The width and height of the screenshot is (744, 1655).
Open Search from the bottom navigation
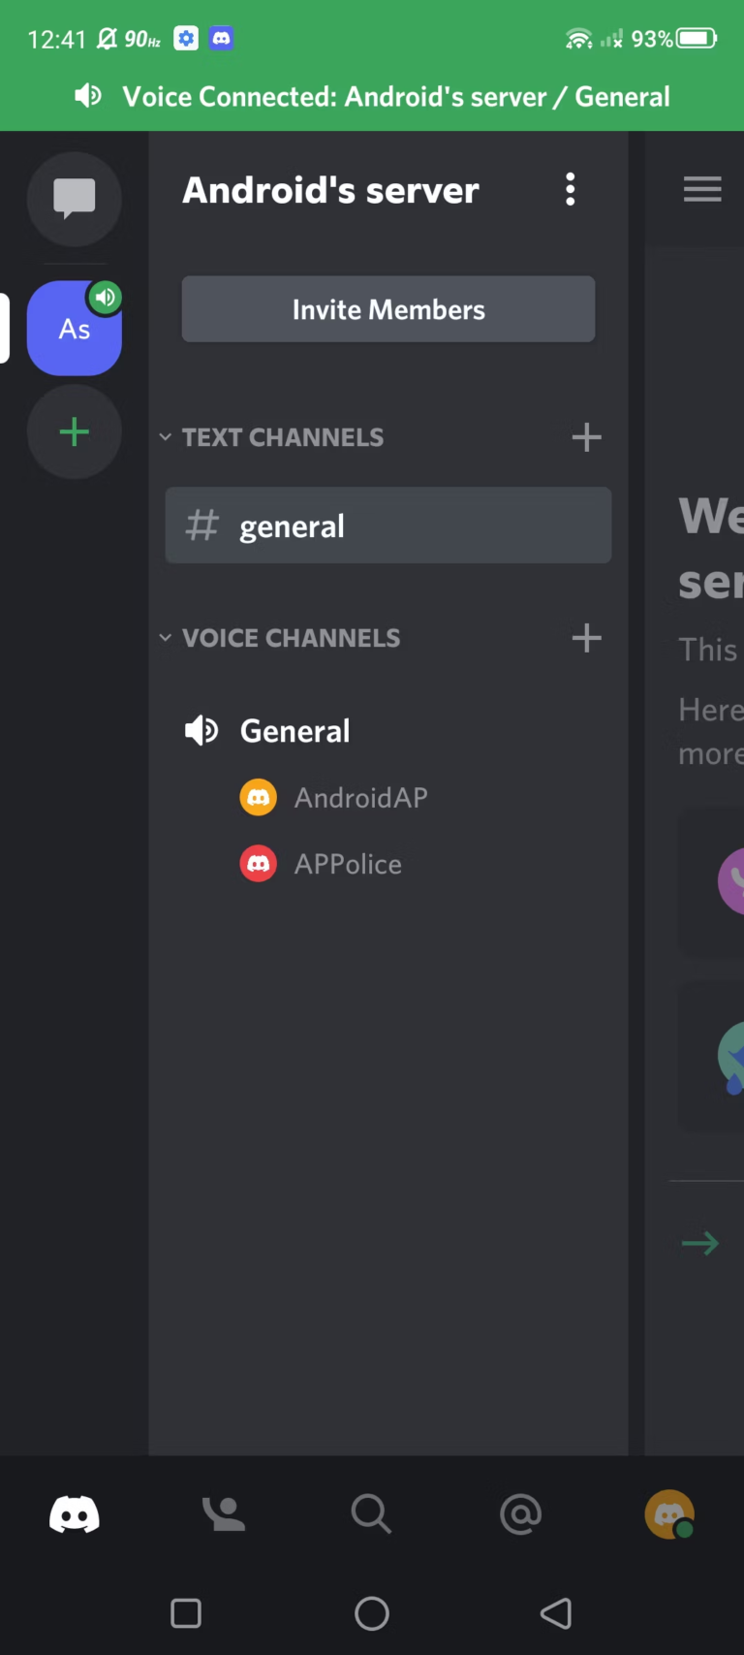click(371, 1513)
